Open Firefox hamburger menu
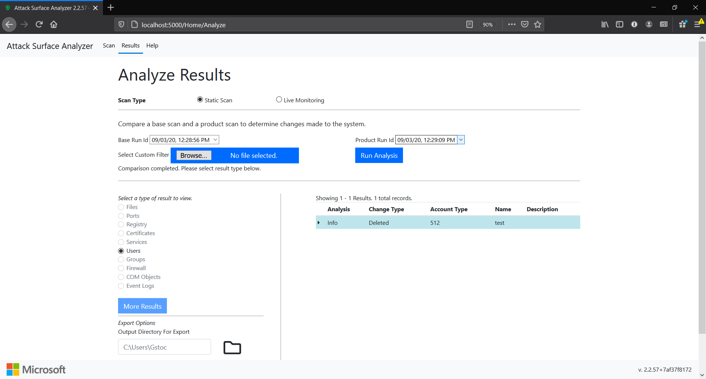Screen dimensions: 706x379 (698, 25)
